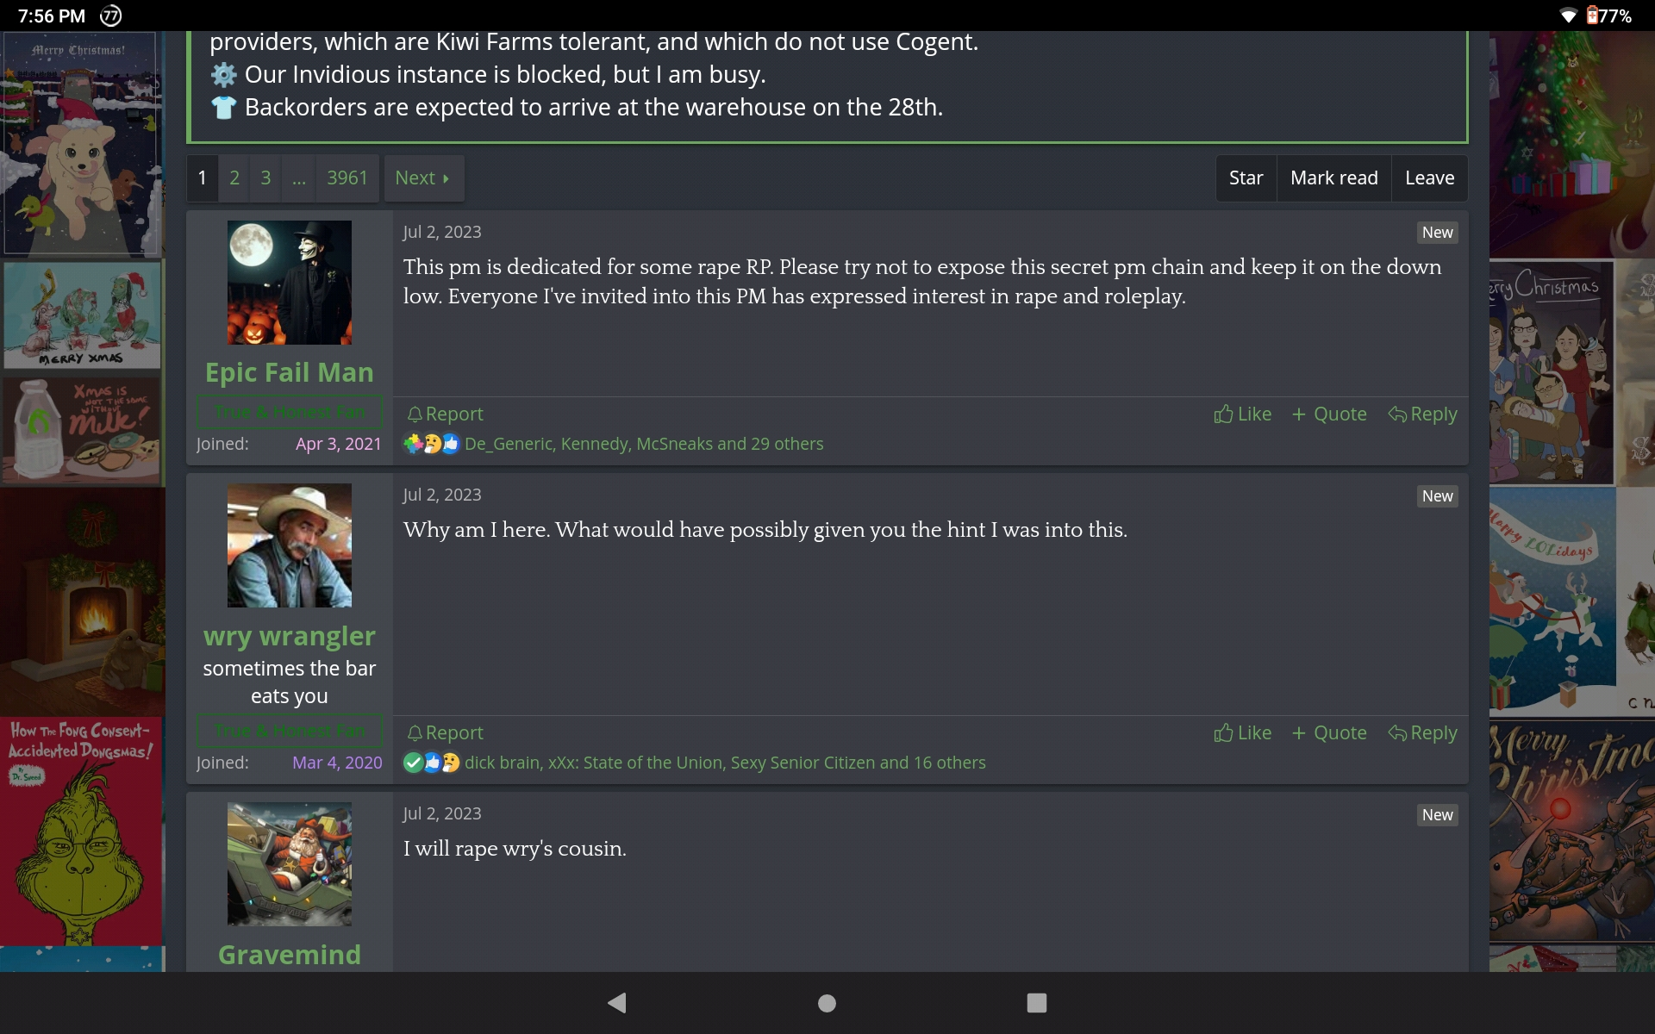Jump to last page 3961
Viewport: 1655px width, 1034px height.
pyautogui.click(x=347, y=178)
